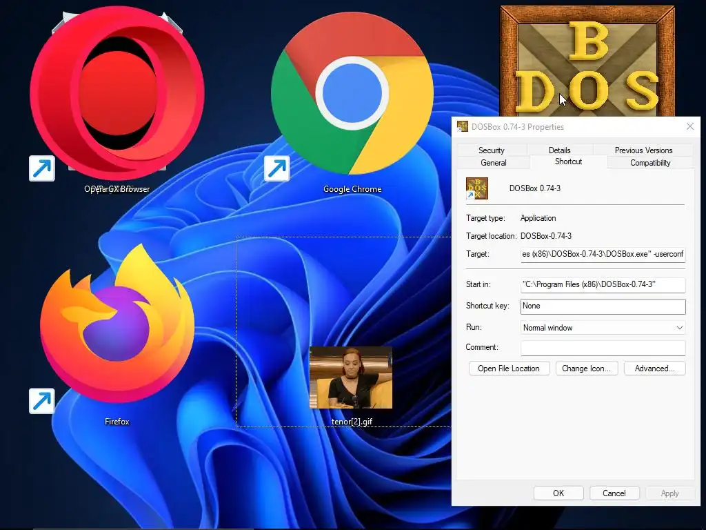Go to the Compatibility tab
This screenshot has width=706, height=530.
point(650,163)
